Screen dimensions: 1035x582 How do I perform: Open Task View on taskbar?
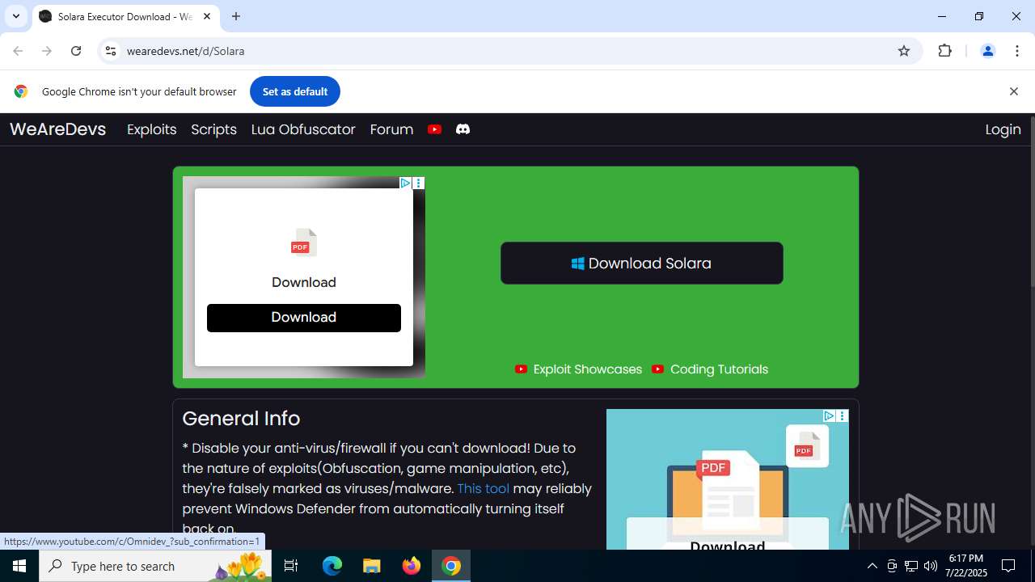point(291,566)
